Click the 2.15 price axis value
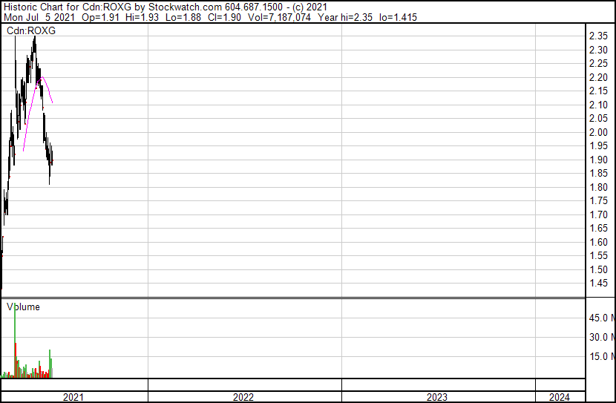Image resolution: width=616 pixels, height=403 pixels. [x=598, y=91]
